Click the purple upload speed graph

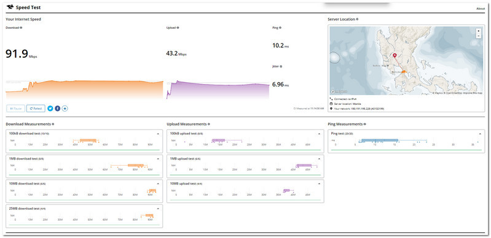(x=218, y=90)
